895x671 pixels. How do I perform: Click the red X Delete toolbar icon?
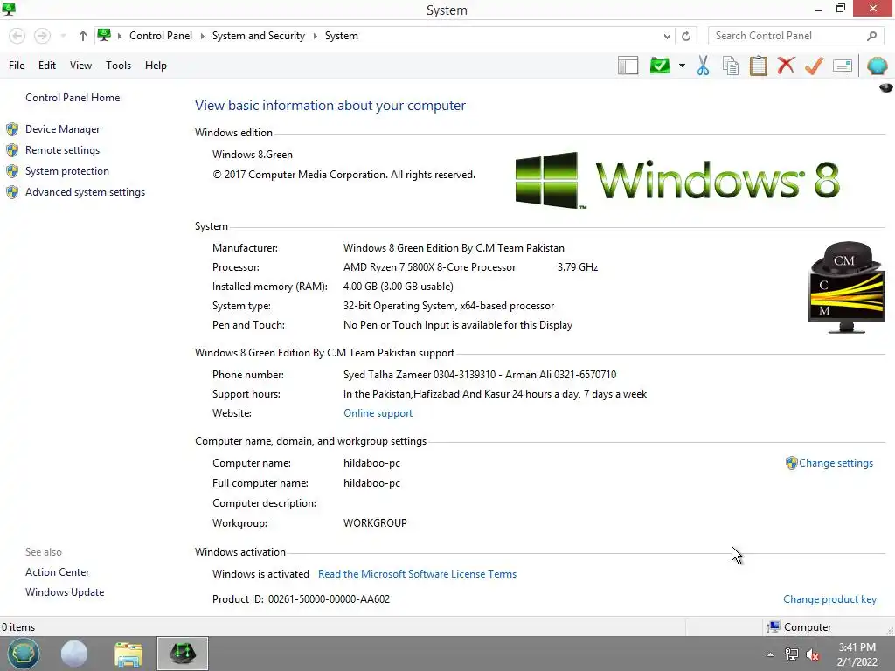786,66
